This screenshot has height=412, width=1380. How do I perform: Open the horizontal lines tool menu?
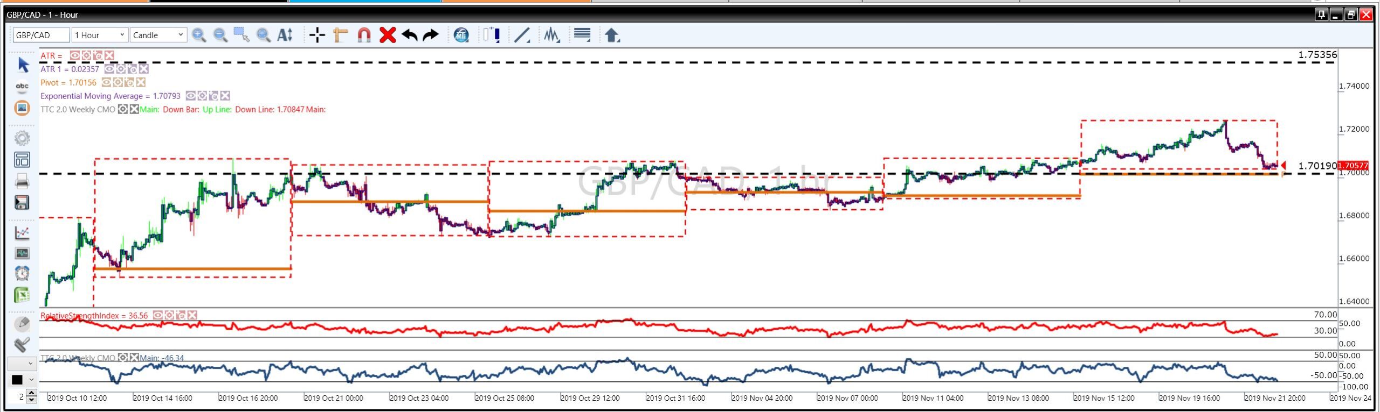pos(582,35)
